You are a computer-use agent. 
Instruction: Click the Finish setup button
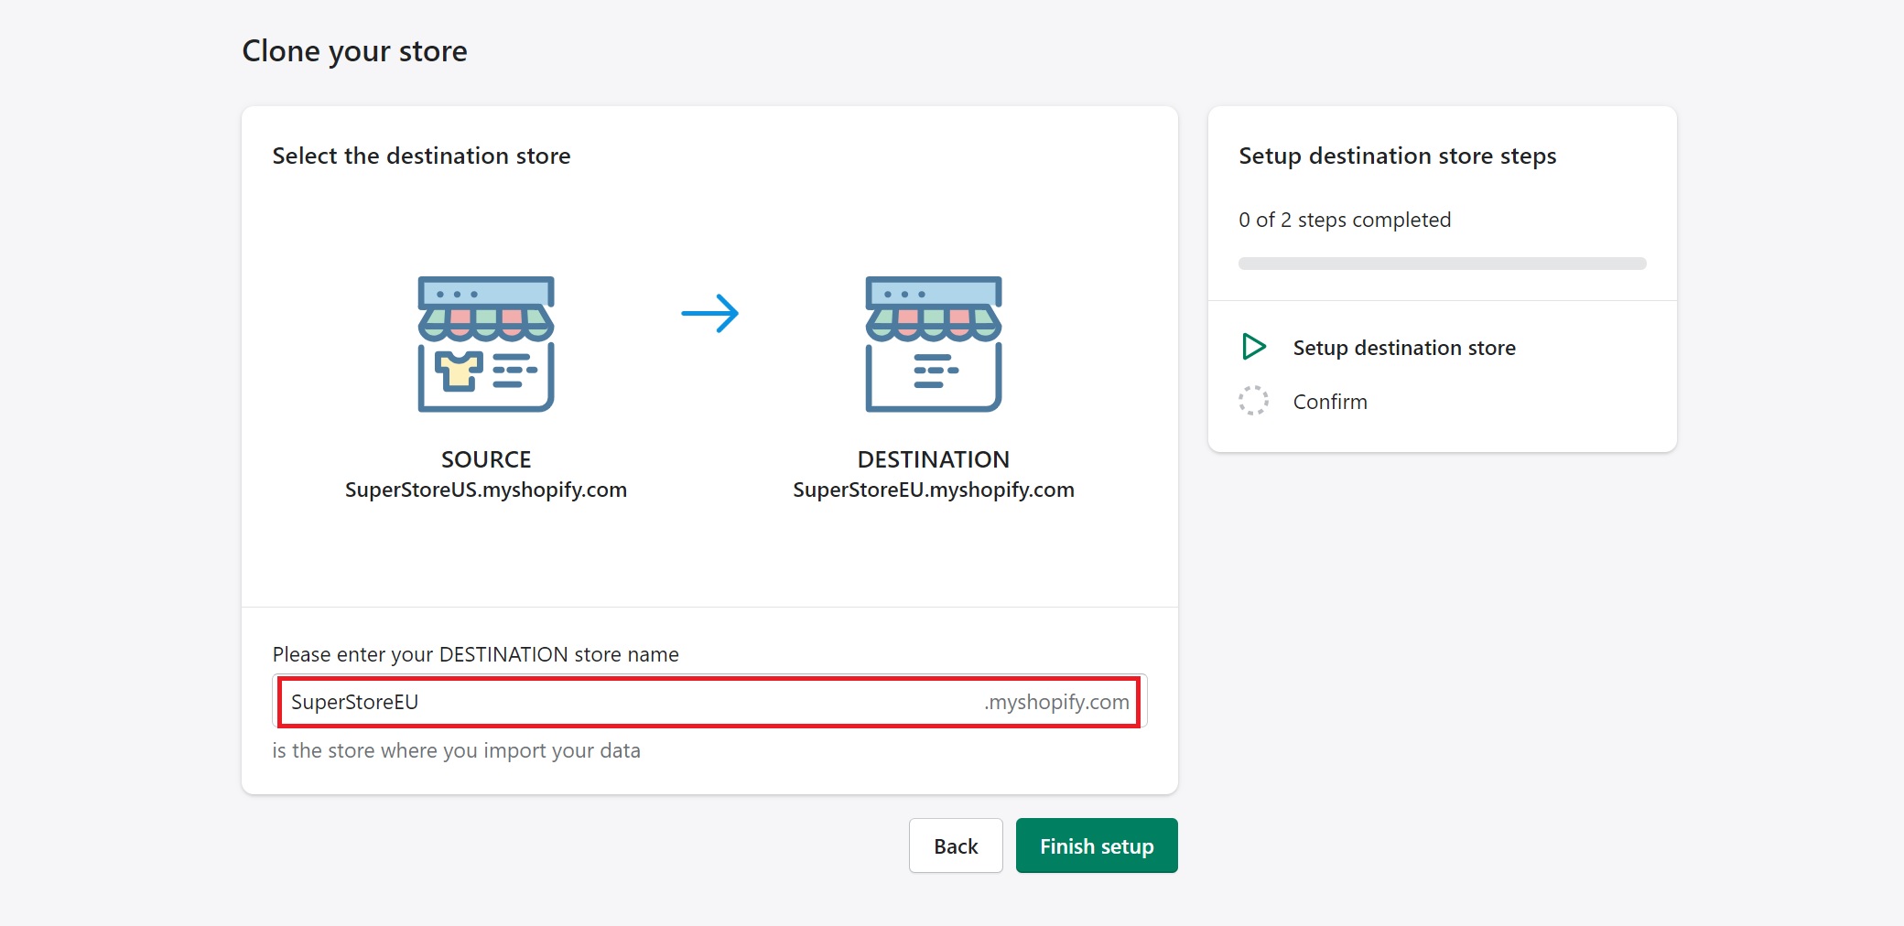(x=1097, y=845)
